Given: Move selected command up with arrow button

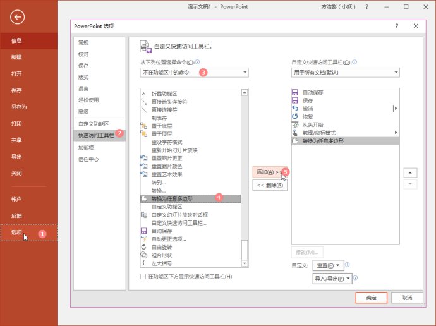Looking at the screenshot, I should 410,172.
